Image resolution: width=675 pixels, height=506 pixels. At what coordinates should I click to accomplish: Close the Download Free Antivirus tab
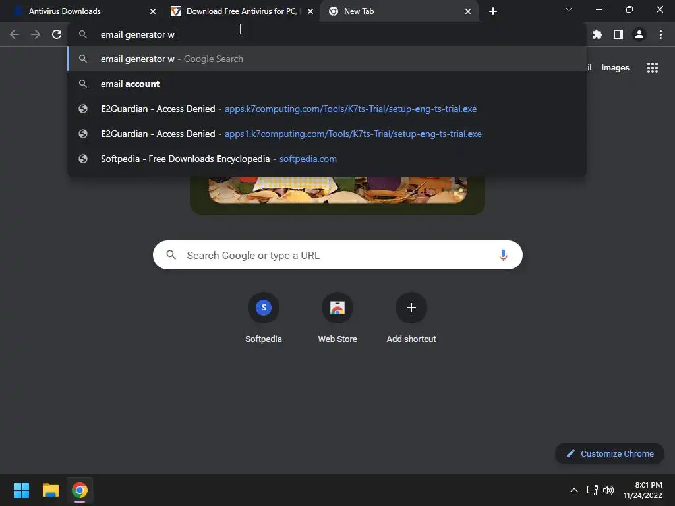pyautogui.click(x=310, y=11)
